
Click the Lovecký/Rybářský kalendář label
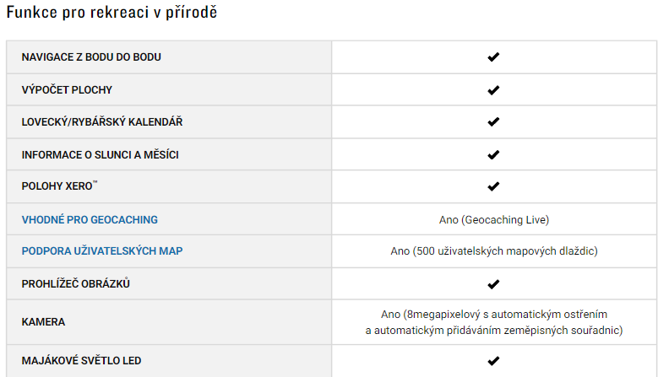[102, 122]
